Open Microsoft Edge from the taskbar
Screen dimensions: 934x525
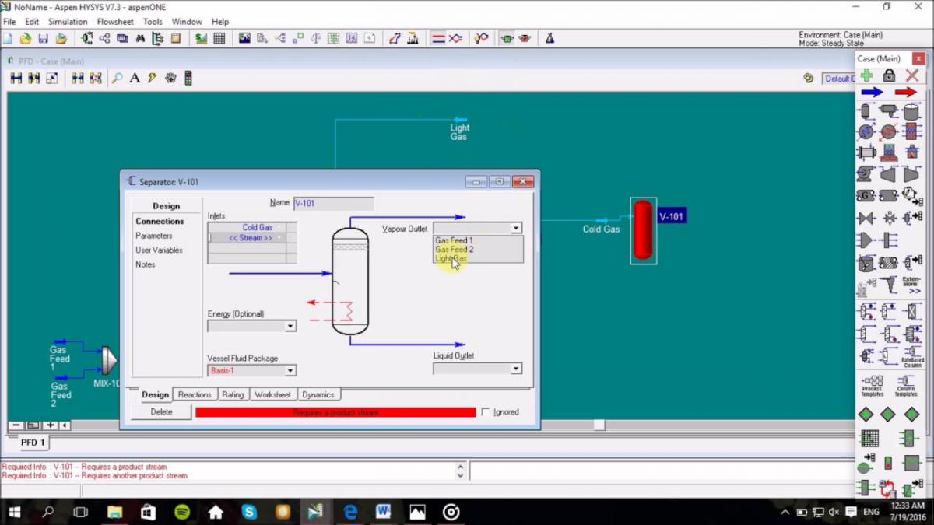350,512
